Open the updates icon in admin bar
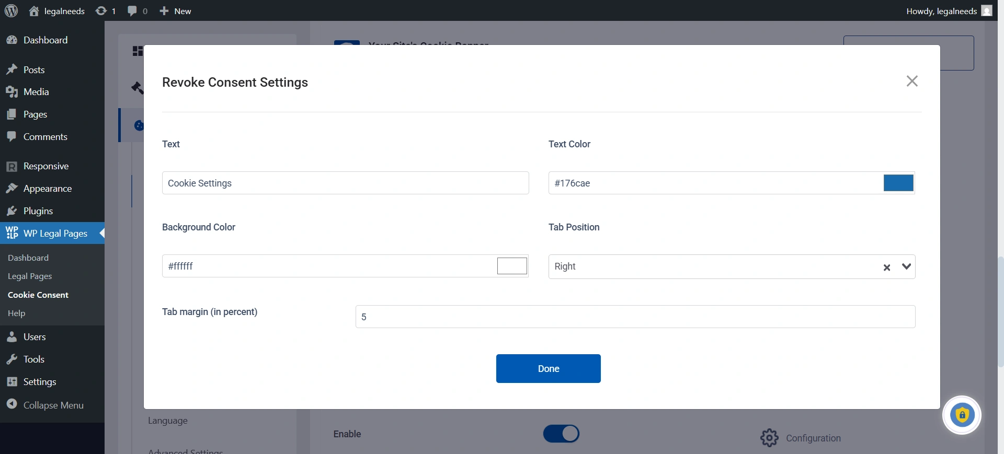 click(101, 11)
